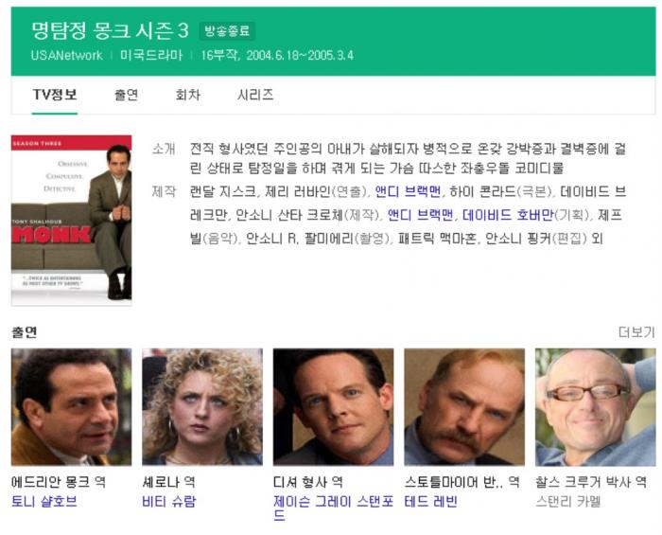This screenshot has height=535, width=662.
Task: Open the 시리즈 tab
Action: point(255,95)
